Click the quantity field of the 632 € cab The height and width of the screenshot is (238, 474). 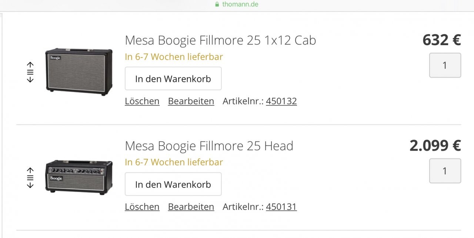(x=445, y=65)
